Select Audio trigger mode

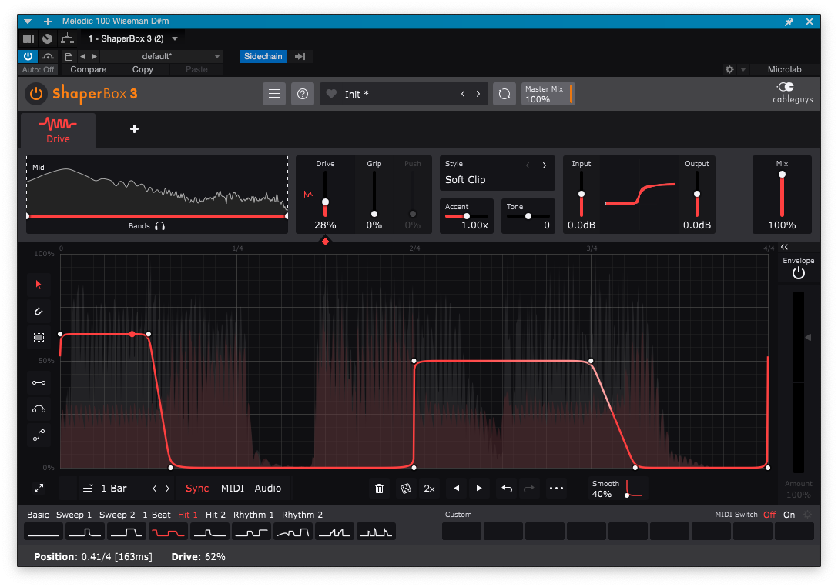click(x=268, y=489)
